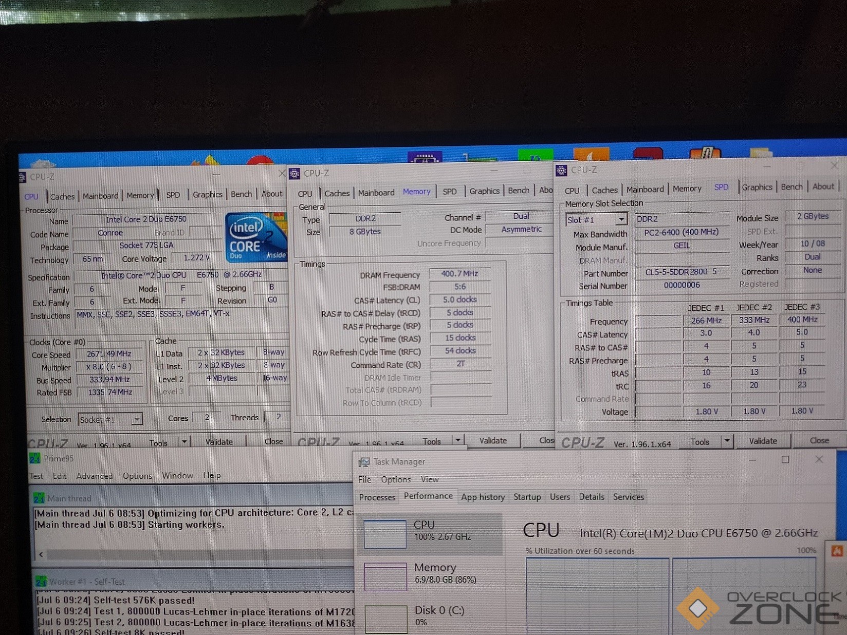Expand the Tools dropdown arrow in the SPD window

[x=727, y=441]
